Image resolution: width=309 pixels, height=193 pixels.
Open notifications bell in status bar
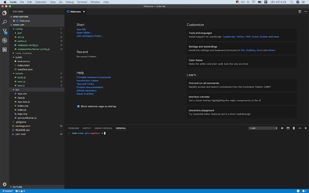point(304,191)
